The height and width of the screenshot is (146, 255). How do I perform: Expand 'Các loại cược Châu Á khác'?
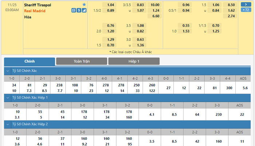click(130, 52)
